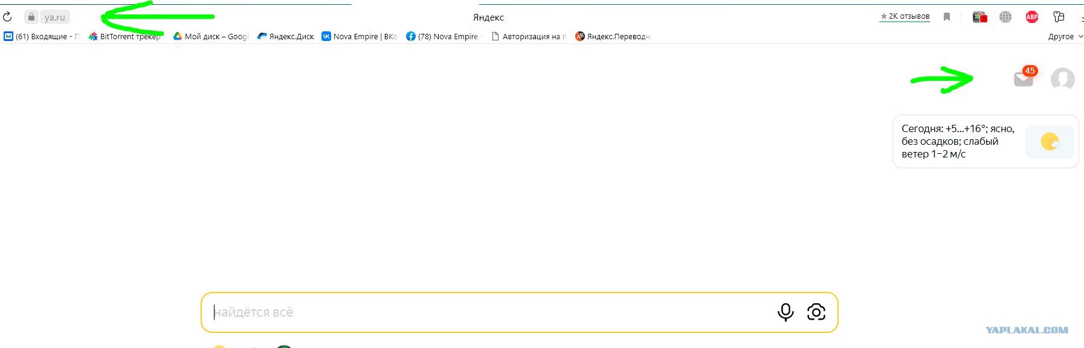Open Nova Empire VK bookmark
Viewport: 1084px width, 348px height.
pyautogui.click(x=360, y=37)
